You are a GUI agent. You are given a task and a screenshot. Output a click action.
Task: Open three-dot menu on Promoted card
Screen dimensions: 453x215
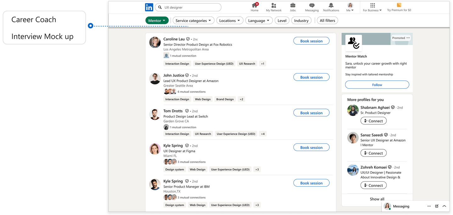408,38
